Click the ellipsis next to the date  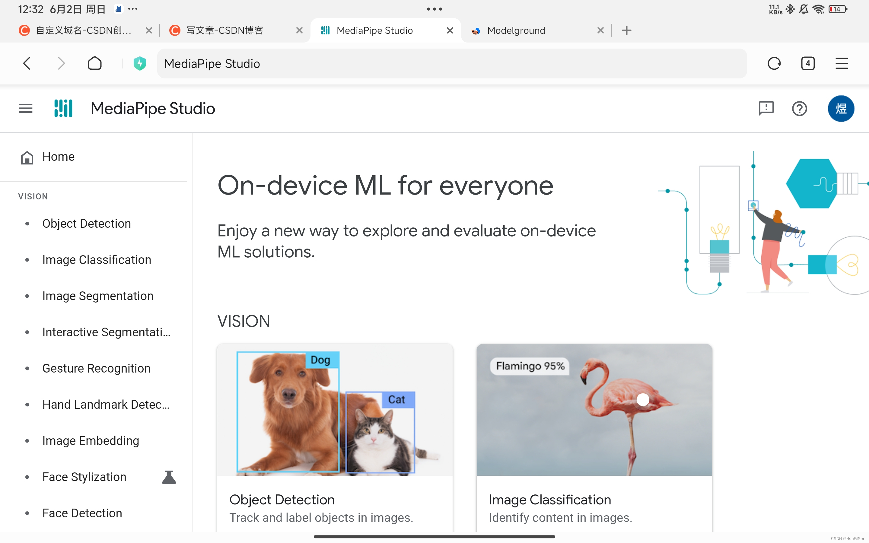point(132,9)
